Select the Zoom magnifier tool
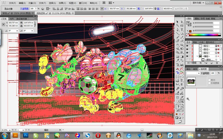223x139 pixels. (182, 101)
